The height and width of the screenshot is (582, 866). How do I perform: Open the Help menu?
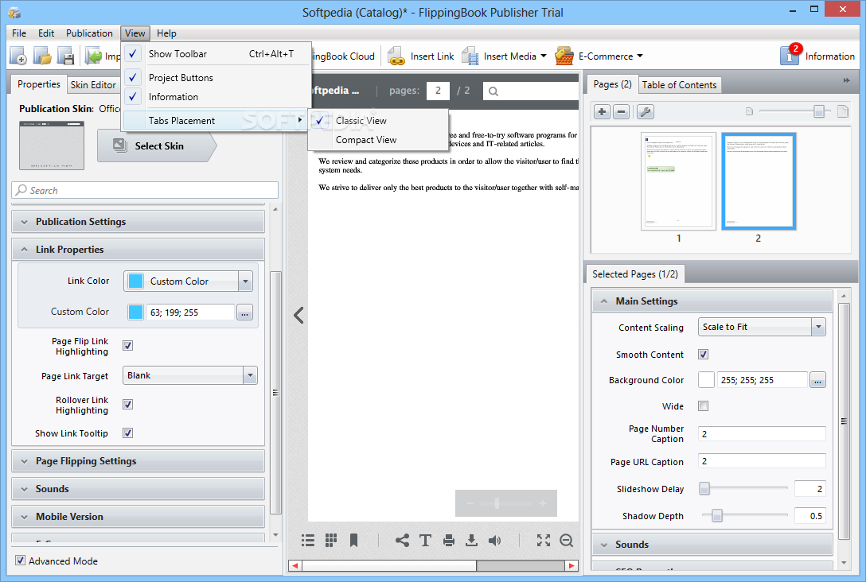tap(166, 33)
